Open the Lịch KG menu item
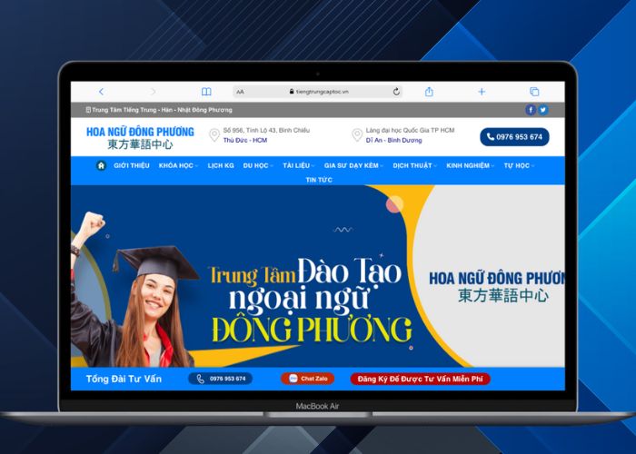The image size is (636, 454). coord(221,165)
